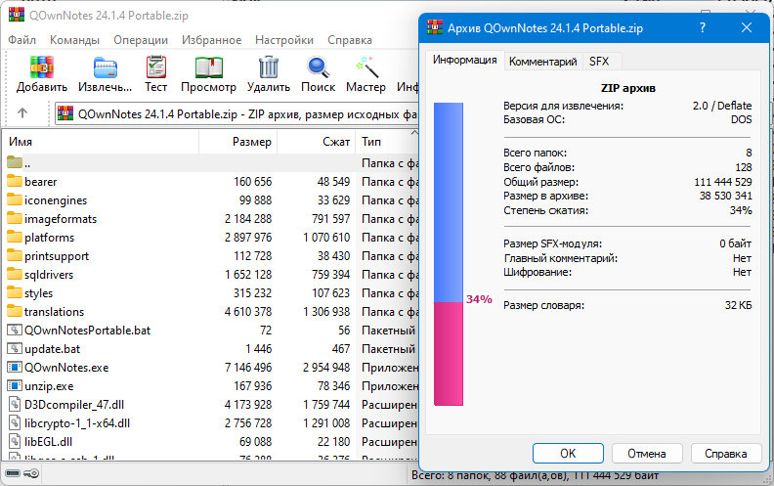Select the imageformats folder icon
Image resolution: width=774 pixels, height=486 pixels.
(15, 218)
